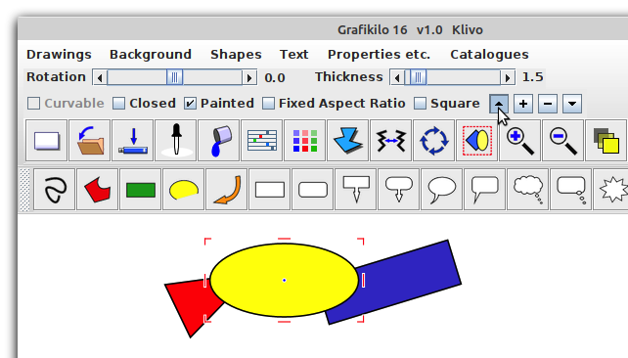The image size is (628, 358).
Task: Select the orange curved arrow shape
Action: [x=227, y=190]
